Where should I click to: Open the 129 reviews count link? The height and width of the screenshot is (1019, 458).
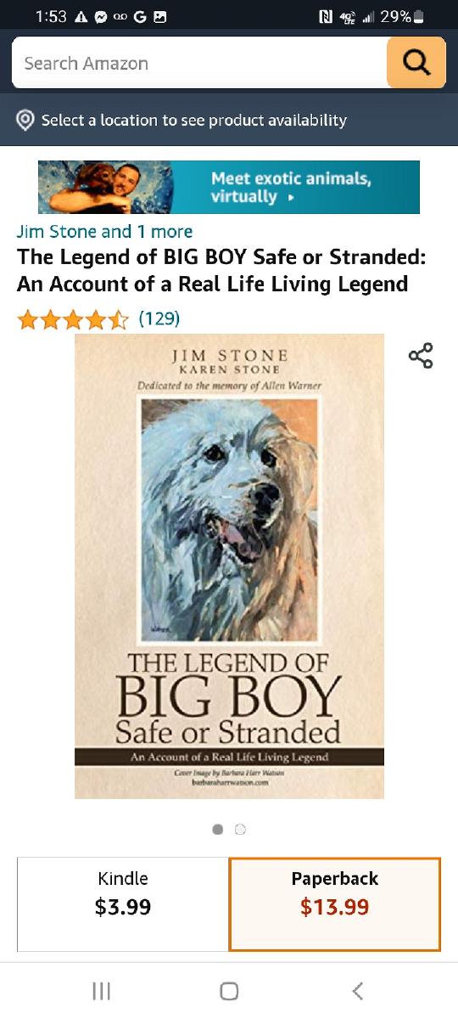159,318
